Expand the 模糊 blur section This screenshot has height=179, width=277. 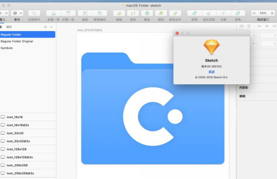tap(242, 96)
